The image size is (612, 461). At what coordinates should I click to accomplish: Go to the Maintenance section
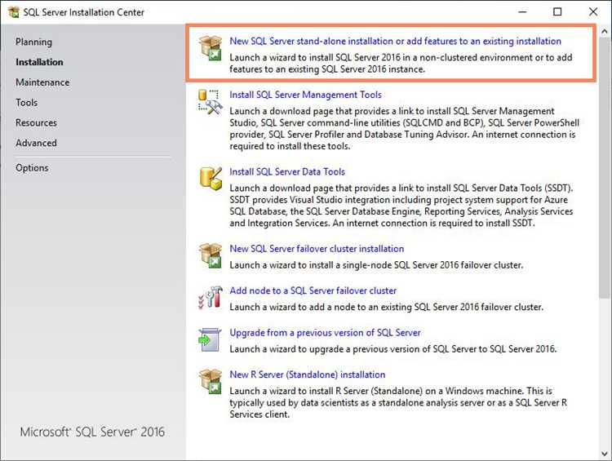click(42, 82)
